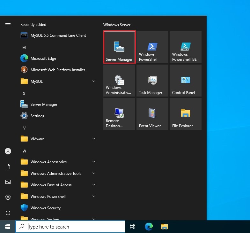Open the Windows Administrative Tools tile

(x=119, y=81)
